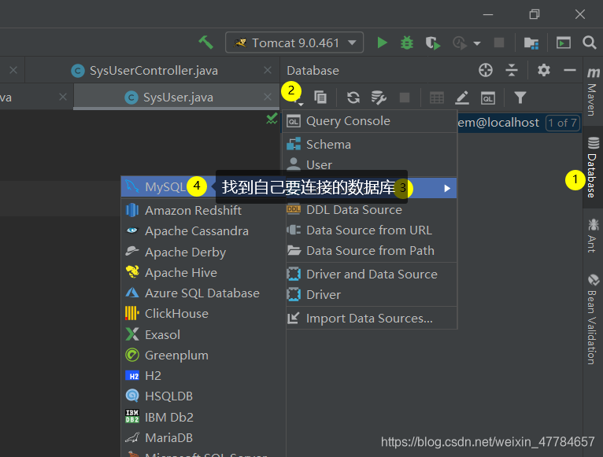Click the Duplicate data source icon
The width and height of the screenshot is (603, 457).
[320, 98]
